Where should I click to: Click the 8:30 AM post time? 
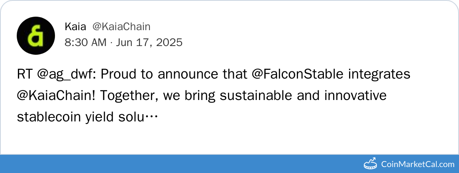coord(85,42)
